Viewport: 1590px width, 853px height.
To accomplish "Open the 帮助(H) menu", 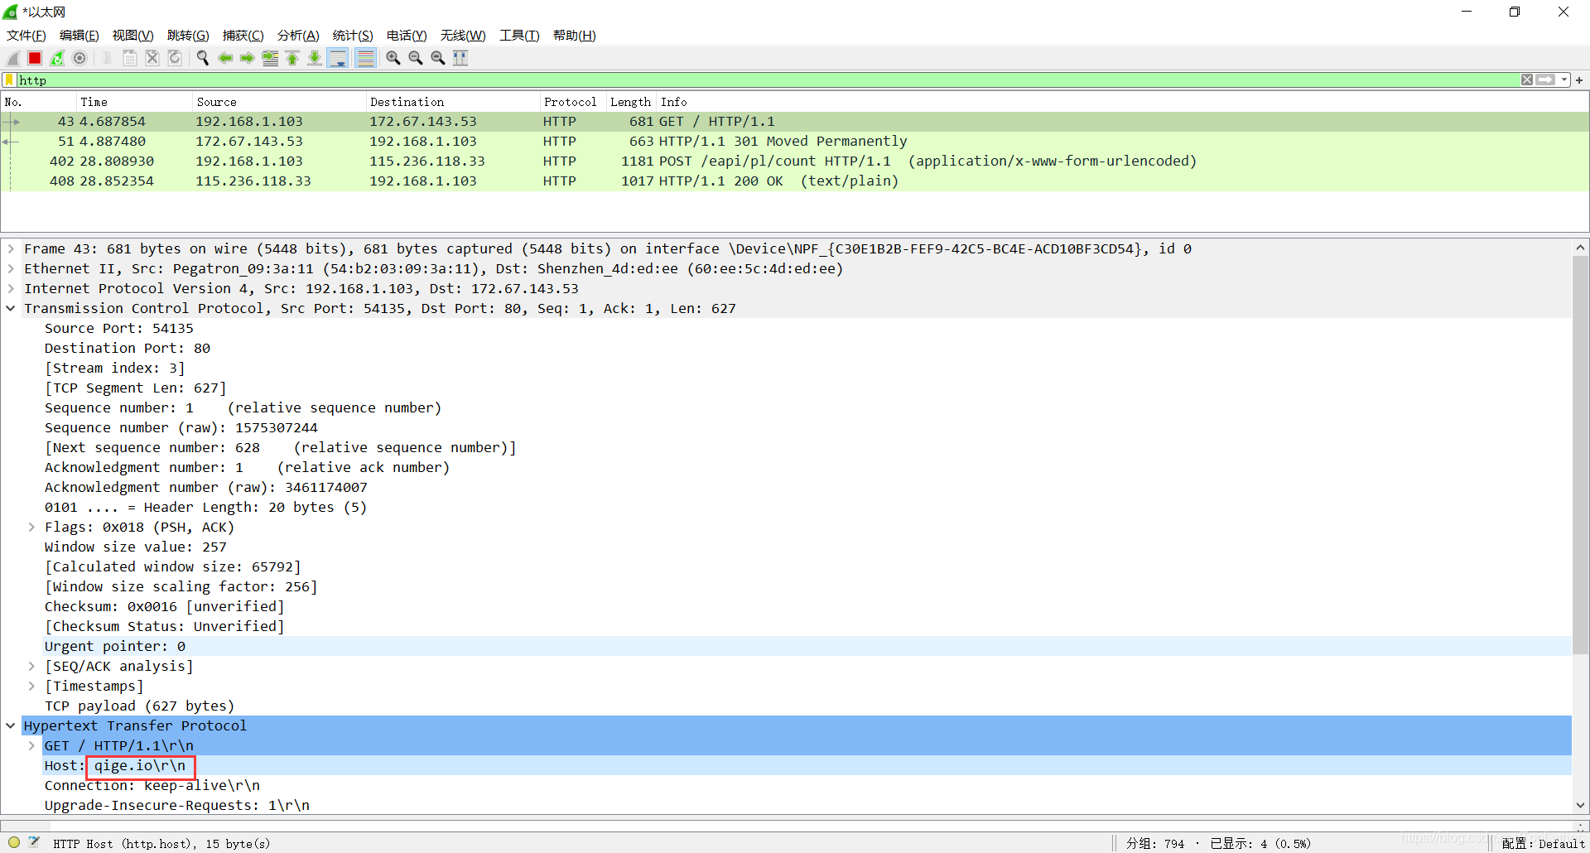I will tap(575, 35).
